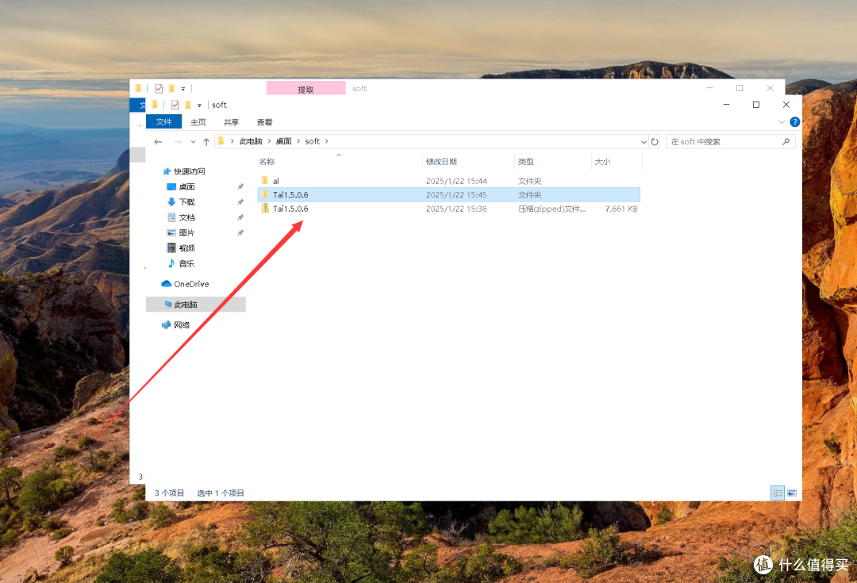This screenshot has width=857, height=583.
Task: Click the al folder icon
Action: coord(265,181)
